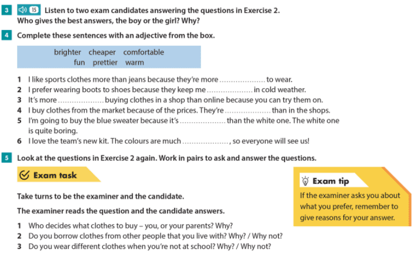Click the 'Exam tip' heading

point(330,181)
